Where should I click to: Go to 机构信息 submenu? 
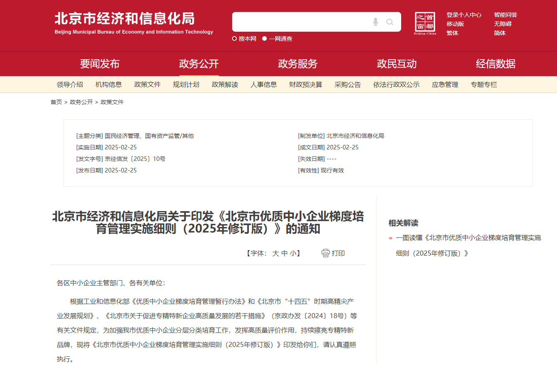[108, 84]
